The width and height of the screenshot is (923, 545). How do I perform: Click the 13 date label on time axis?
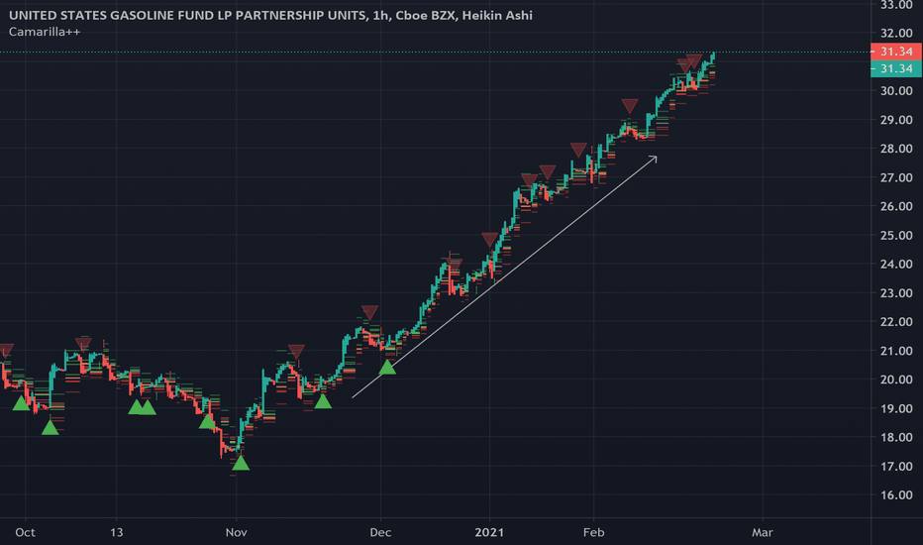pos(117,532)
